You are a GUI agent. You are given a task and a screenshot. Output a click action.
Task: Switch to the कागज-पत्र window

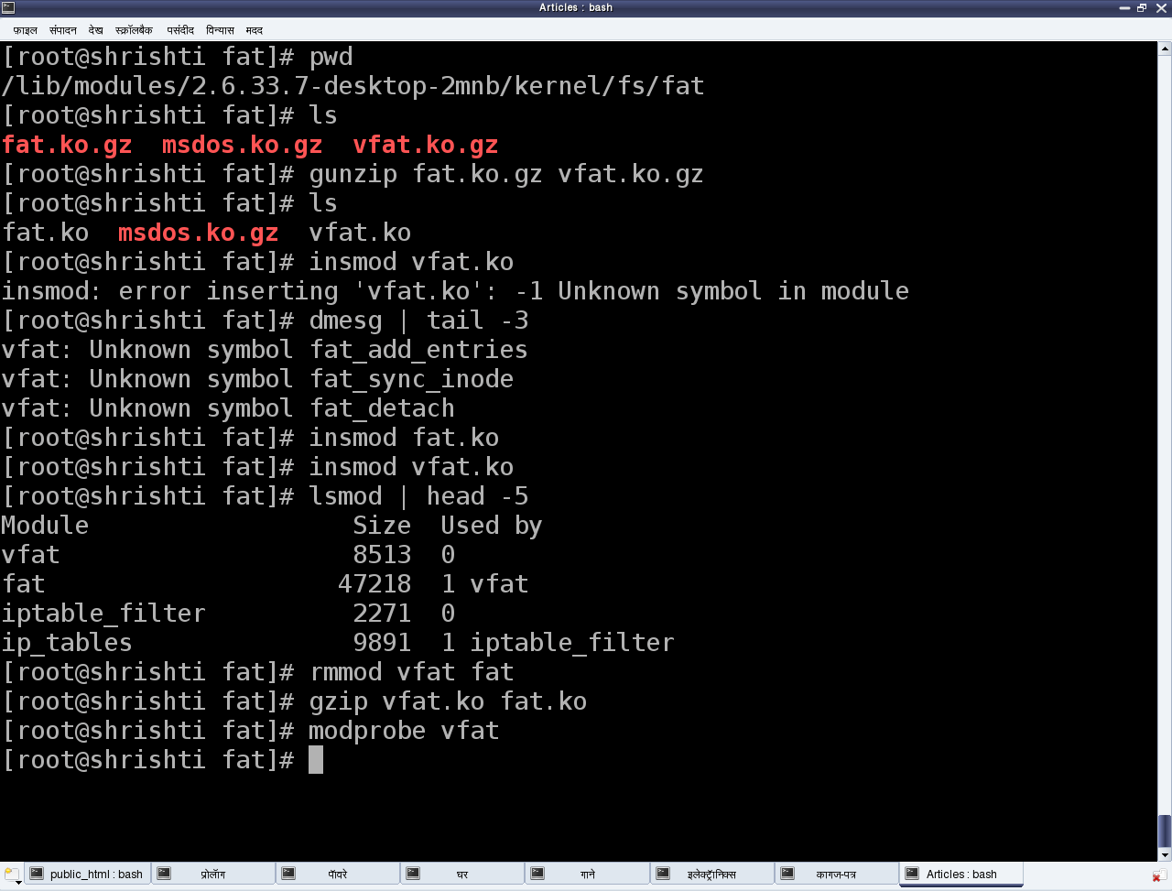point(836,873)
